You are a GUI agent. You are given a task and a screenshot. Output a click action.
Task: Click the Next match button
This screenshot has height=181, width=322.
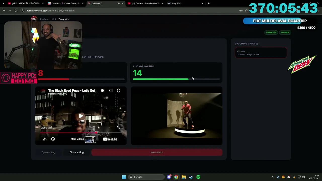point(157,152)
